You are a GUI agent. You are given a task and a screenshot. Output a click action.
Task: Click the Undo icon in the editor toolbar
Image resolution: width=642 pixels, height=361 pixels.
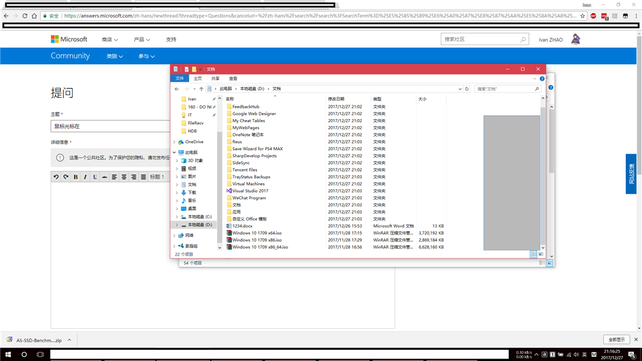point(56,177)
